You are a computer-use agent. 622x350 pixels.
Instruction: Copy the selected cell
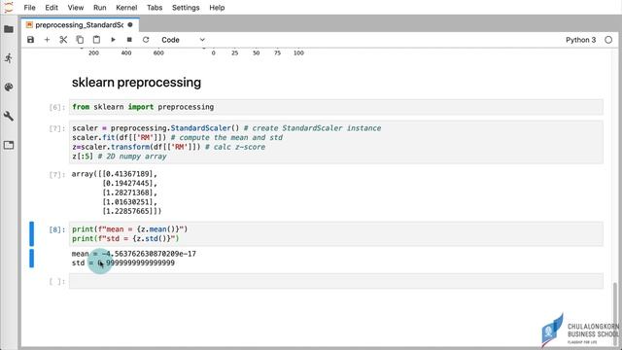[x=80, y=40]
